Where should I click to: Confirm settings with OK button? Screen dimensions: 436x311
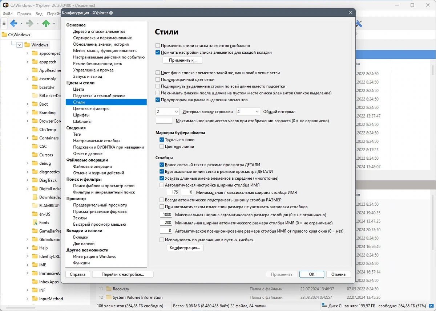click(x=312, y=274)
